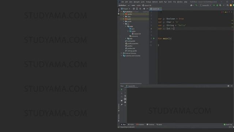Click the Rerun green arrow in Run panel
The width and height of the screenshot is (234, 132).
(x=122, y=89)
